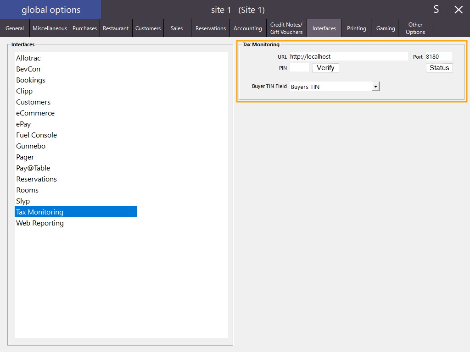470x352 pixels.
Task: Open the Gaming tab
Action: [x=386, y=28]
